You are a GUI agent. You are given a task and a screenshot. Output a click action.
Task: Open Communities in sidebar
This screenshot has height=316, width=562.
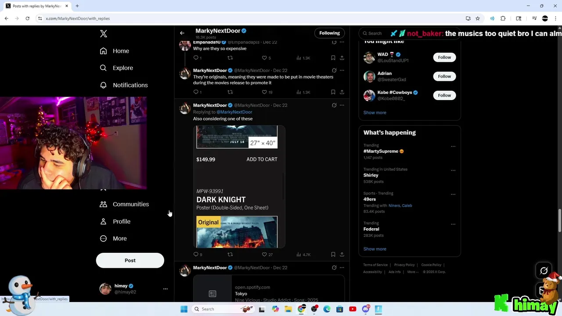tap(124, 204)
